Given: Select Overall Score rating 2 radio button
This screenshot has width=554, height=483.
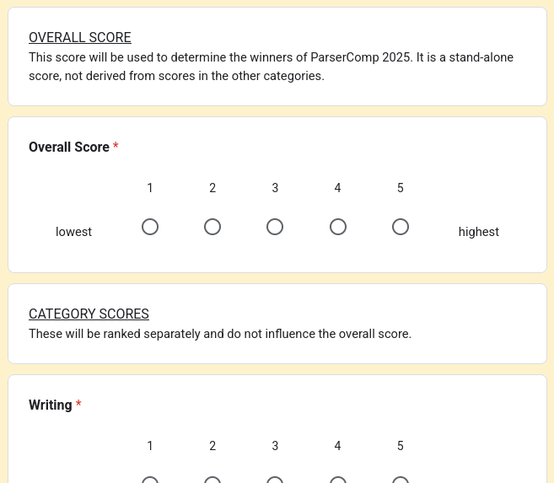Looking at the screenshot, I should [212, 227].
